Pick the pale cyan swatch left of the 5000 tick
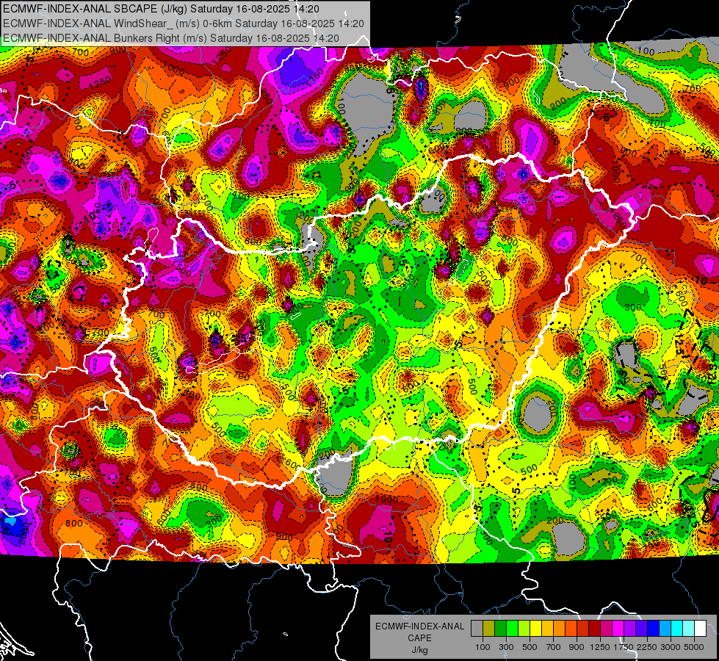The width and height of the screenshot is (719, 661). (x=689, y=629)
